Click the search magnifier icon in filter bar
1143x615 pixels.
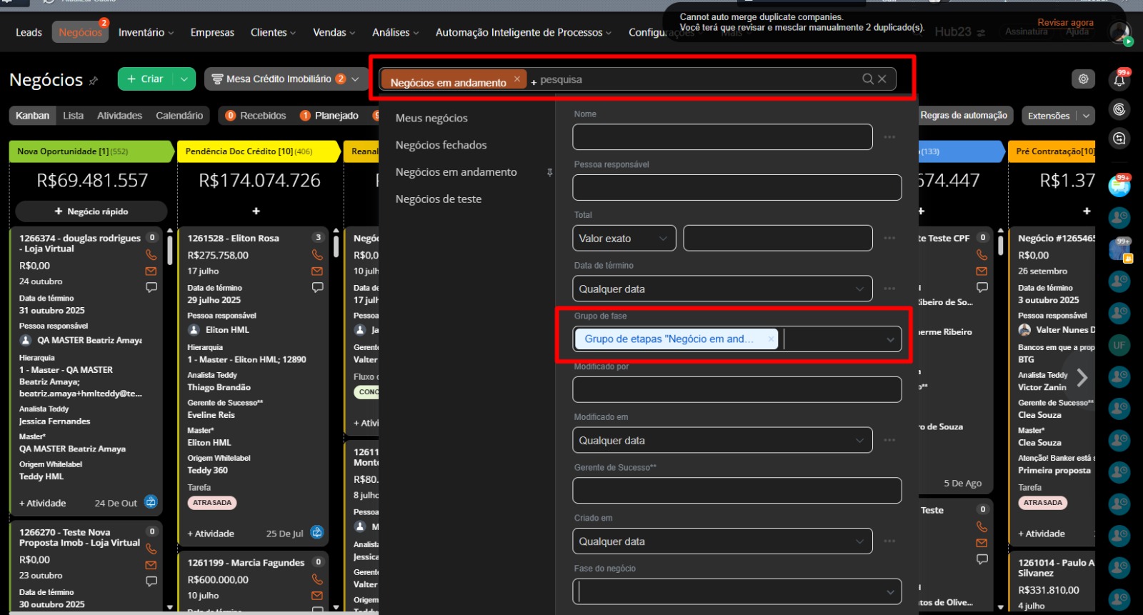867,79
